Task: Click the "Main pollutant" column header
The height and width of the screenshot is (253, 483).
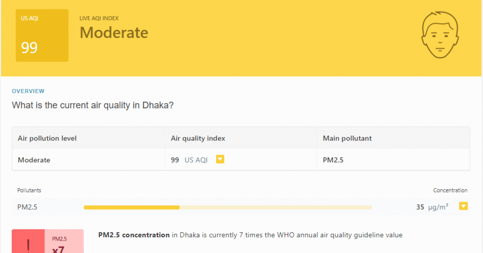Action: [347, 138]
